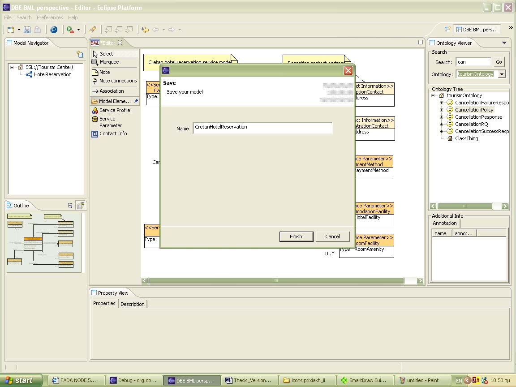Image resolution: width=516 pixels, height=387 pixels.
Task: Select ClassThing in ontology tree
Action: click(466, 138)
